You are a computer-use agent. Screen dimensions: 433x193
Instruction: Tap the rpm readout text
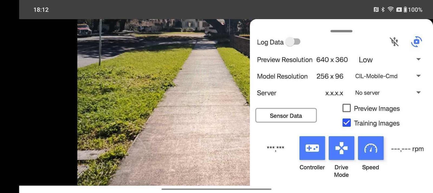[407, 149]
